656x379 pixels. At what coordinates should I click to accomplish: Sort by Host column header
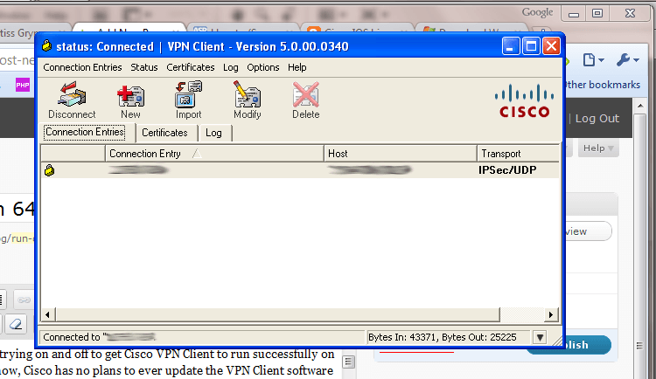[401, 154]
